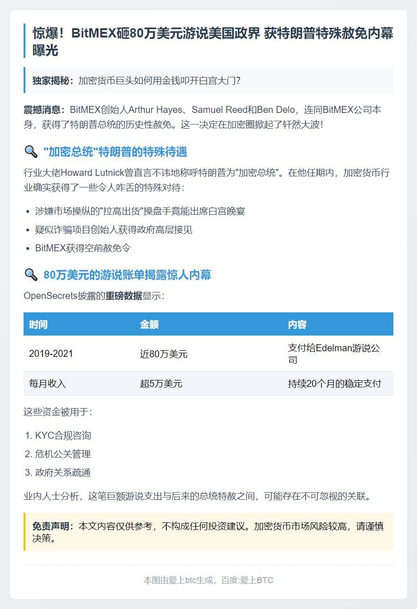Image resolution: width=417 pixels, height=609 pixels.
Task: Select the article main title text
Action: point(213,42)
